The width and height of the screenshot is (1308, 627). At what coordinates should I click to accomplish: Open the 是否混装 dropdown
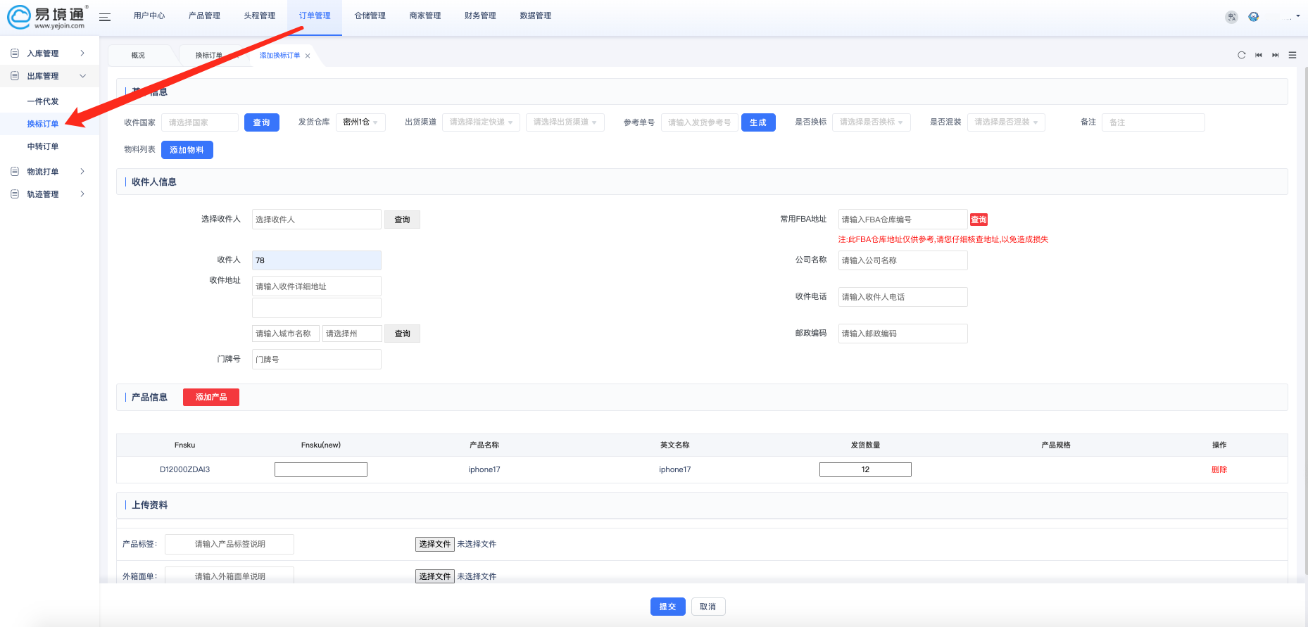pyautogui.click(x=1005, y=122)
